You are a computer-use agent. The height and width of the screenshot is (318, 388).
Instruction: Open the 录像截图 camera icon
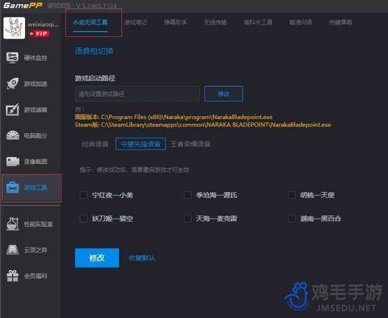point(13,162)
